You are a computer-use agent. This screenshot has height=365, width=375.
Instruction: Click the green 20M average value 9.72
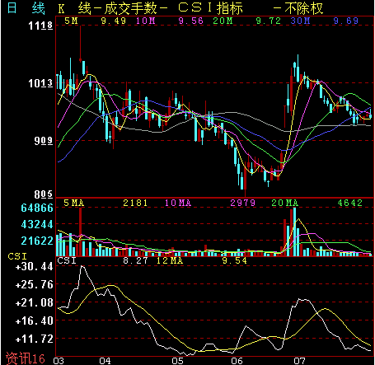point(269,21)
